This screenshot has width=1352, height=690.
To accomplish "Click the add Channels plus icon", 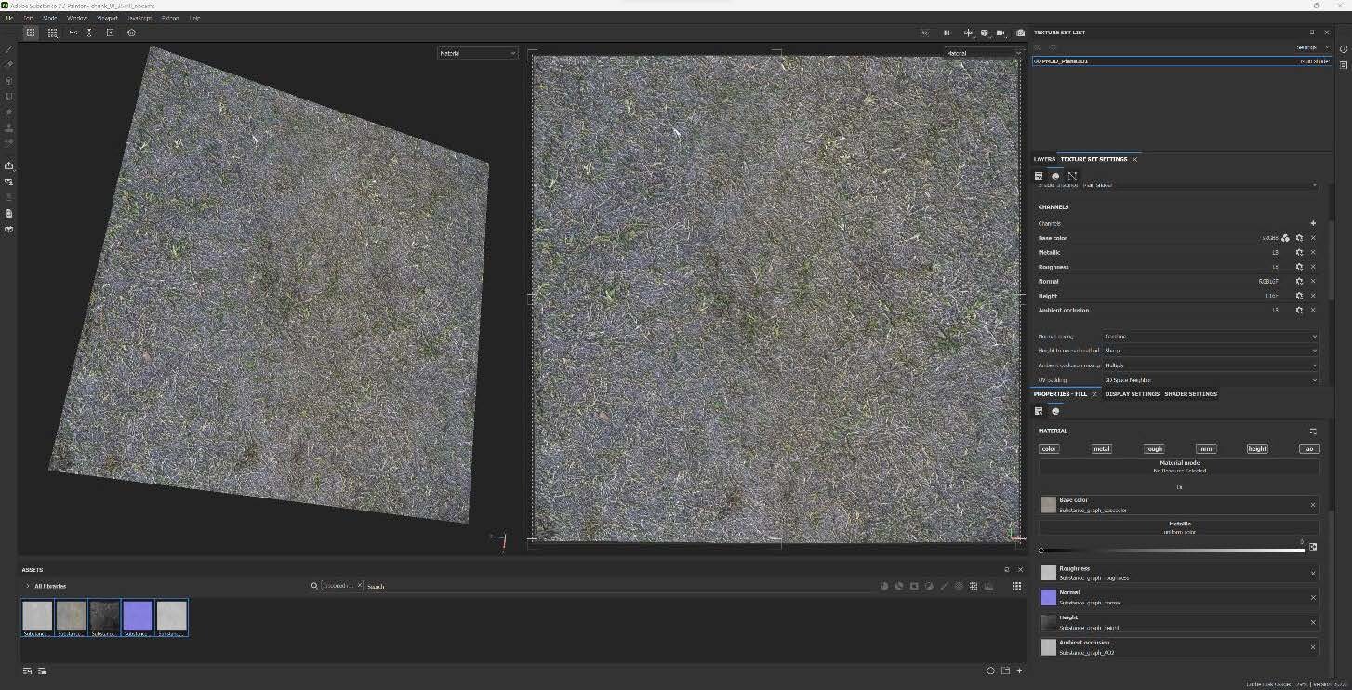I will [1313, 223].
